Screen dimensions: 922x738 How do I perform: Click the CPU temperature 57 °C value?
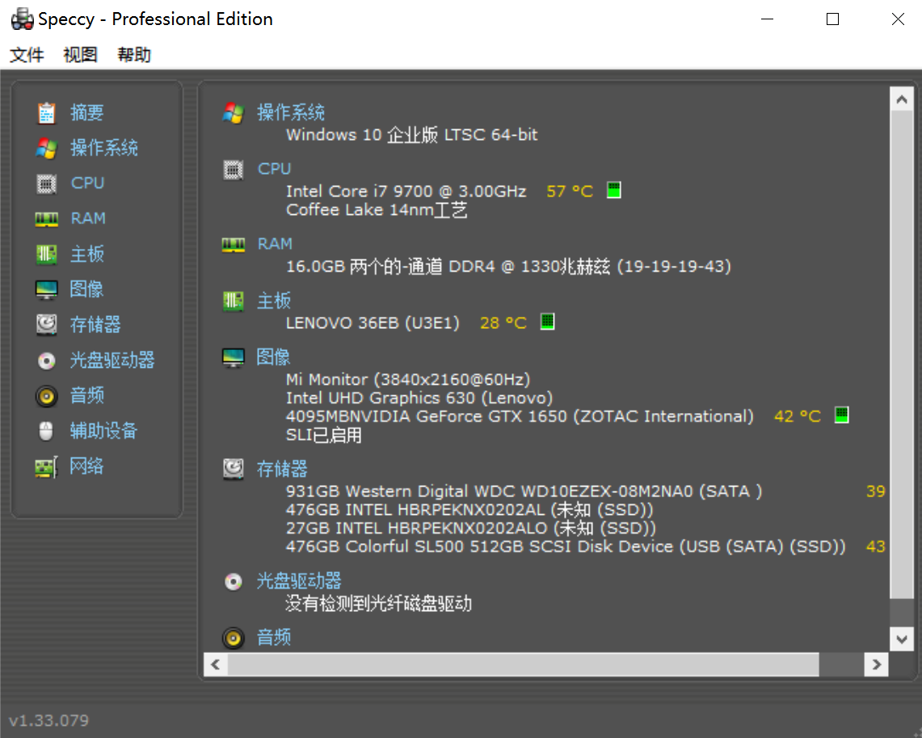click(x=569, y=191)
